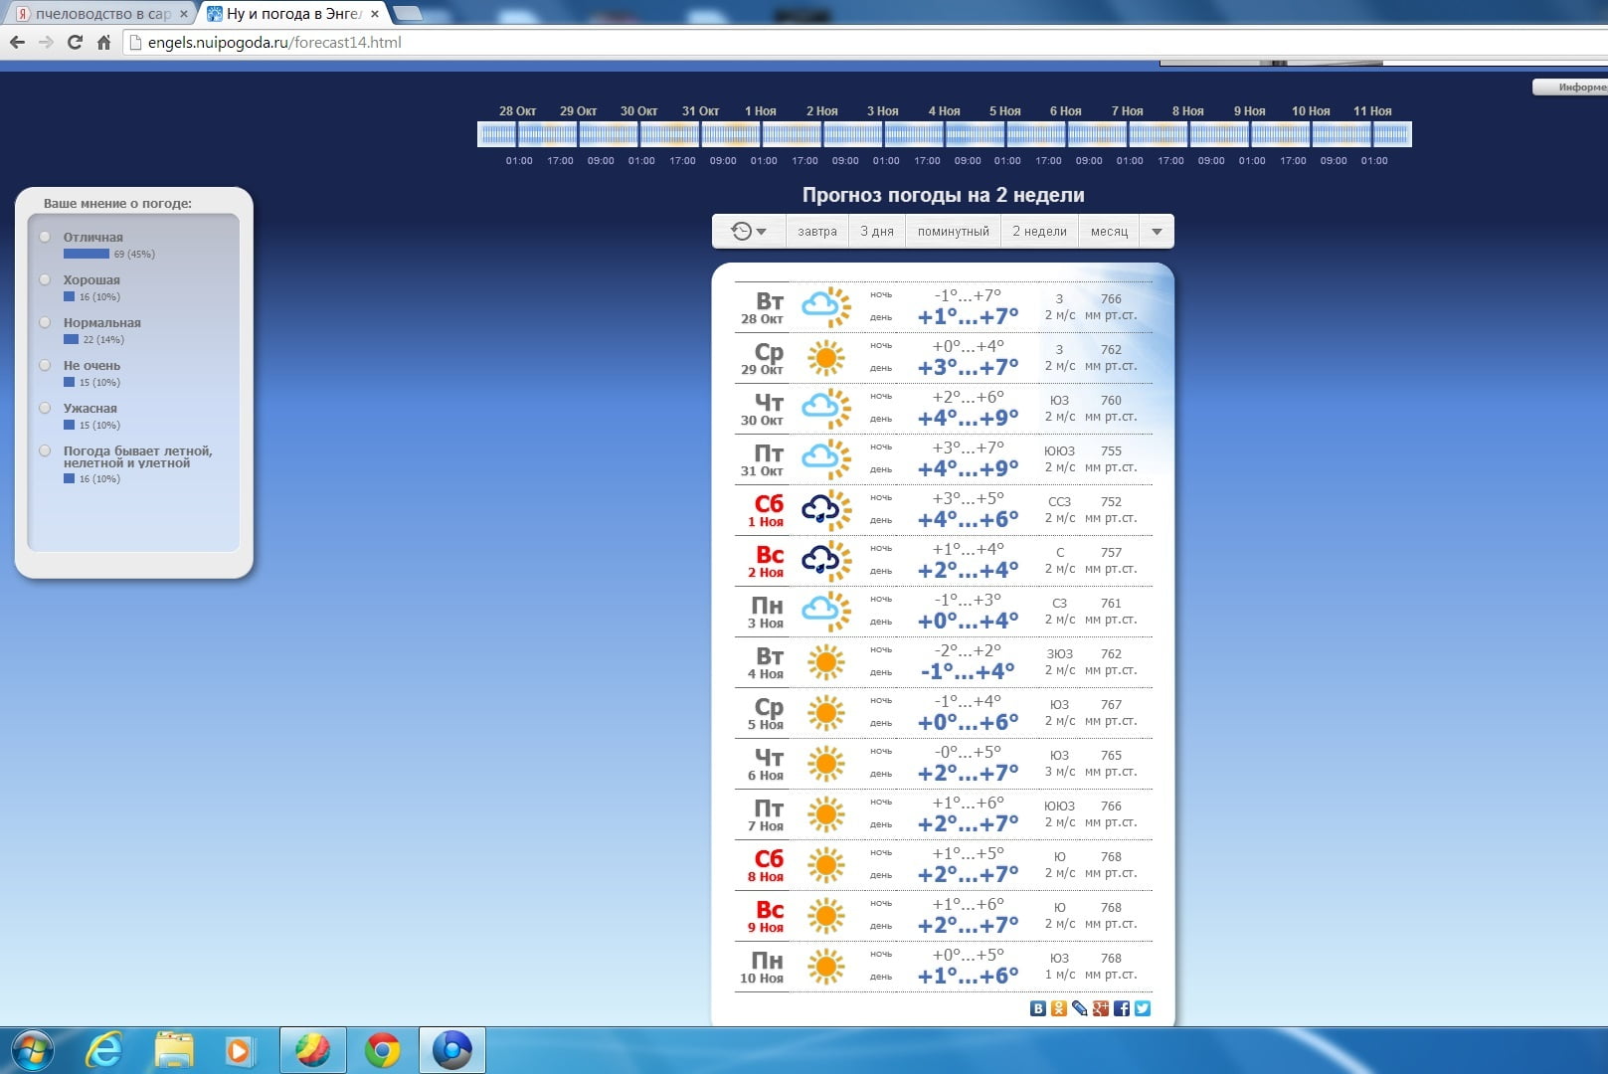This screenshot has height=1074, width=1608.
Task: Share forecast on Facebook
Action: click(1122, 1008)
